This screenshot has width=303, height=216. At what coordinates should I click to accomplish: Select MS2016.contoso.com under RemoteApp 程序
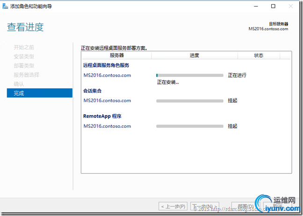click(107, 126)
